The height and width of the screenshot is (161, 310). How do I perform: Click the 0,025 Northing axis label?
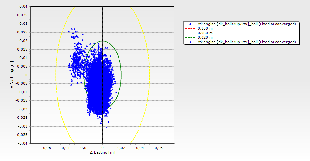[22, 32]
